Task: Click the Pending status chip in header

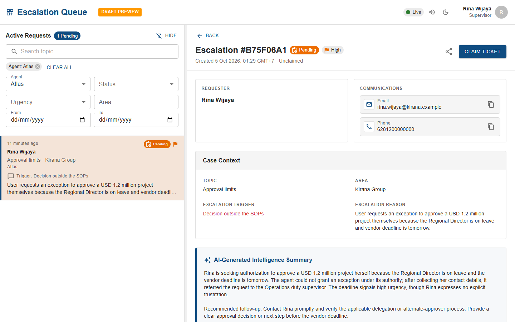Action: pos(304,50)
